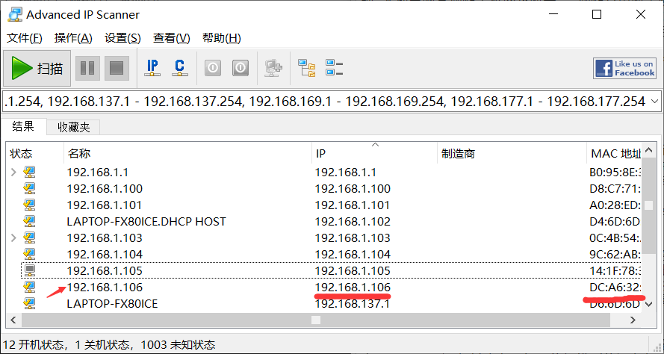
Task: Click the IP range input field
Action: coord(325,102)
